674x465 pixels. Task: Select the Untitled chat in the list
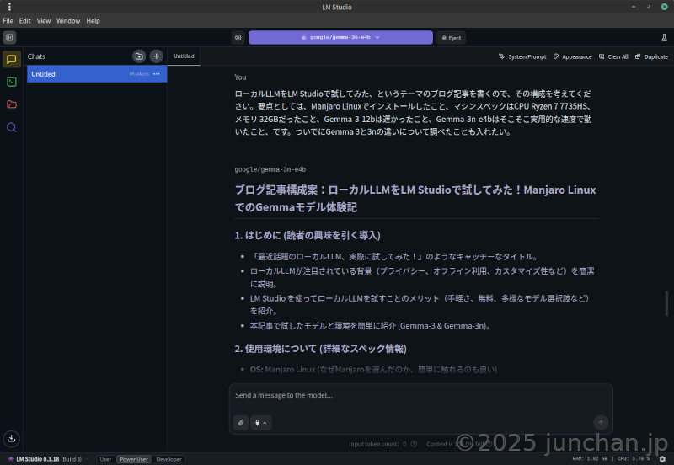(x=97, y=74)
